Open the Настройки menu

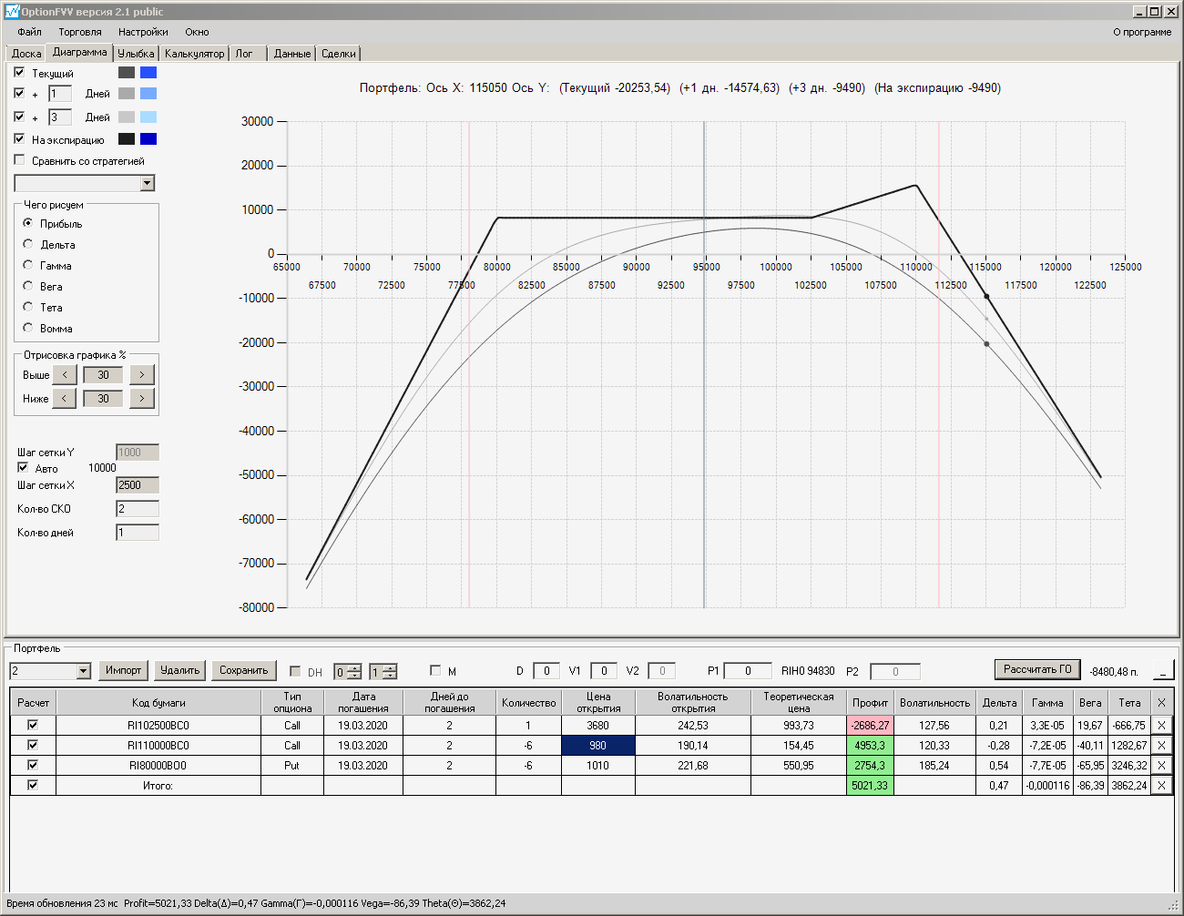[x=143, y=32]
